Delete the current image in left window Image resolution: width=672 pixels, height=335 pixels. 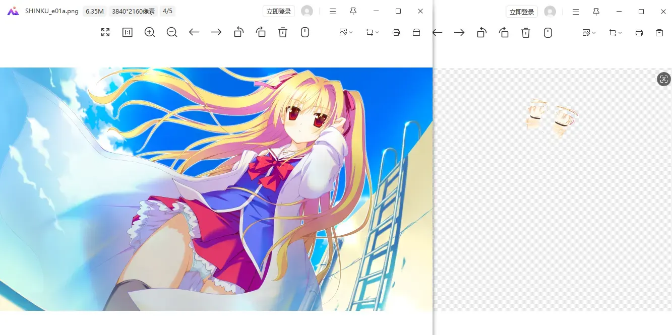[x=283, y=32]
